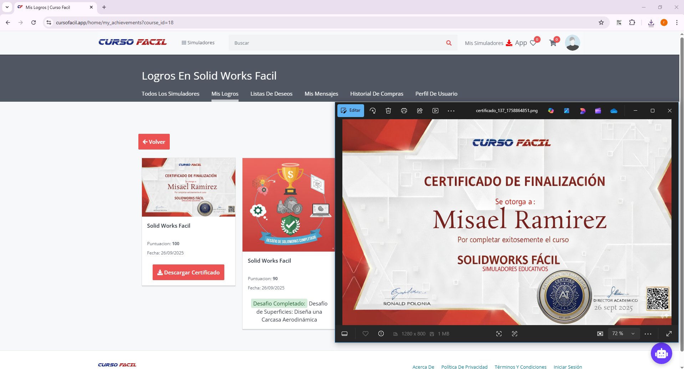This screenshot has height=369, width=684.
Task: Click the Iniciar Sesión footer link
Action: point(568,367)
